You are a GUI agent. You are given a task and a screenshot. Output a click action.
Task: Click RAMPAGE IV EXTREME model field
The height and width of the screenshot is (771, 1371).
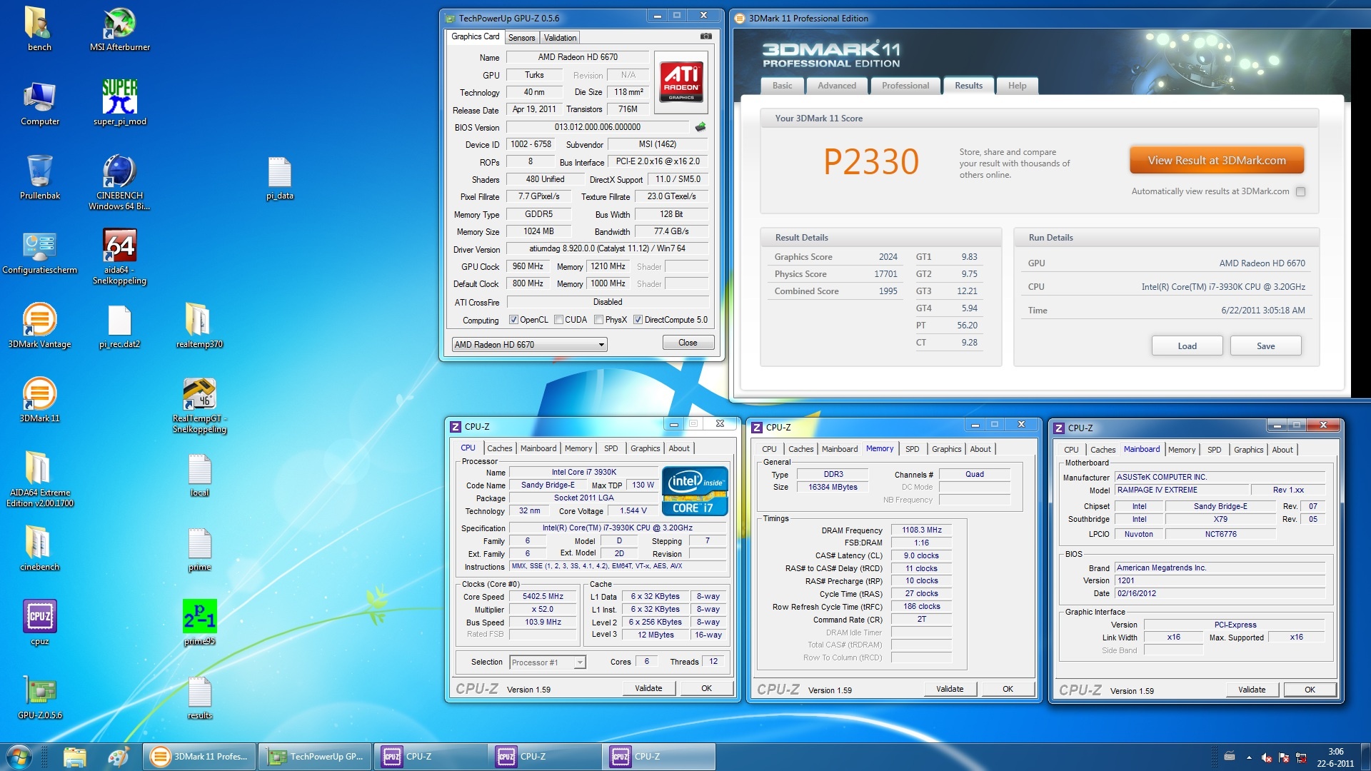point(1182,490)
